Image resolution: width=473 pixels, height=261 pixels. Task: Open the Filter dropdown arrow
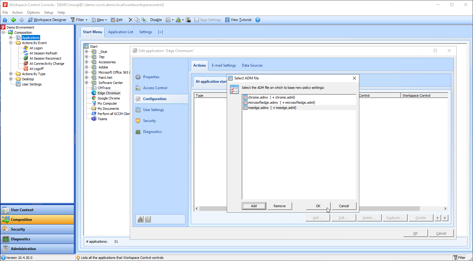[86, 20]
